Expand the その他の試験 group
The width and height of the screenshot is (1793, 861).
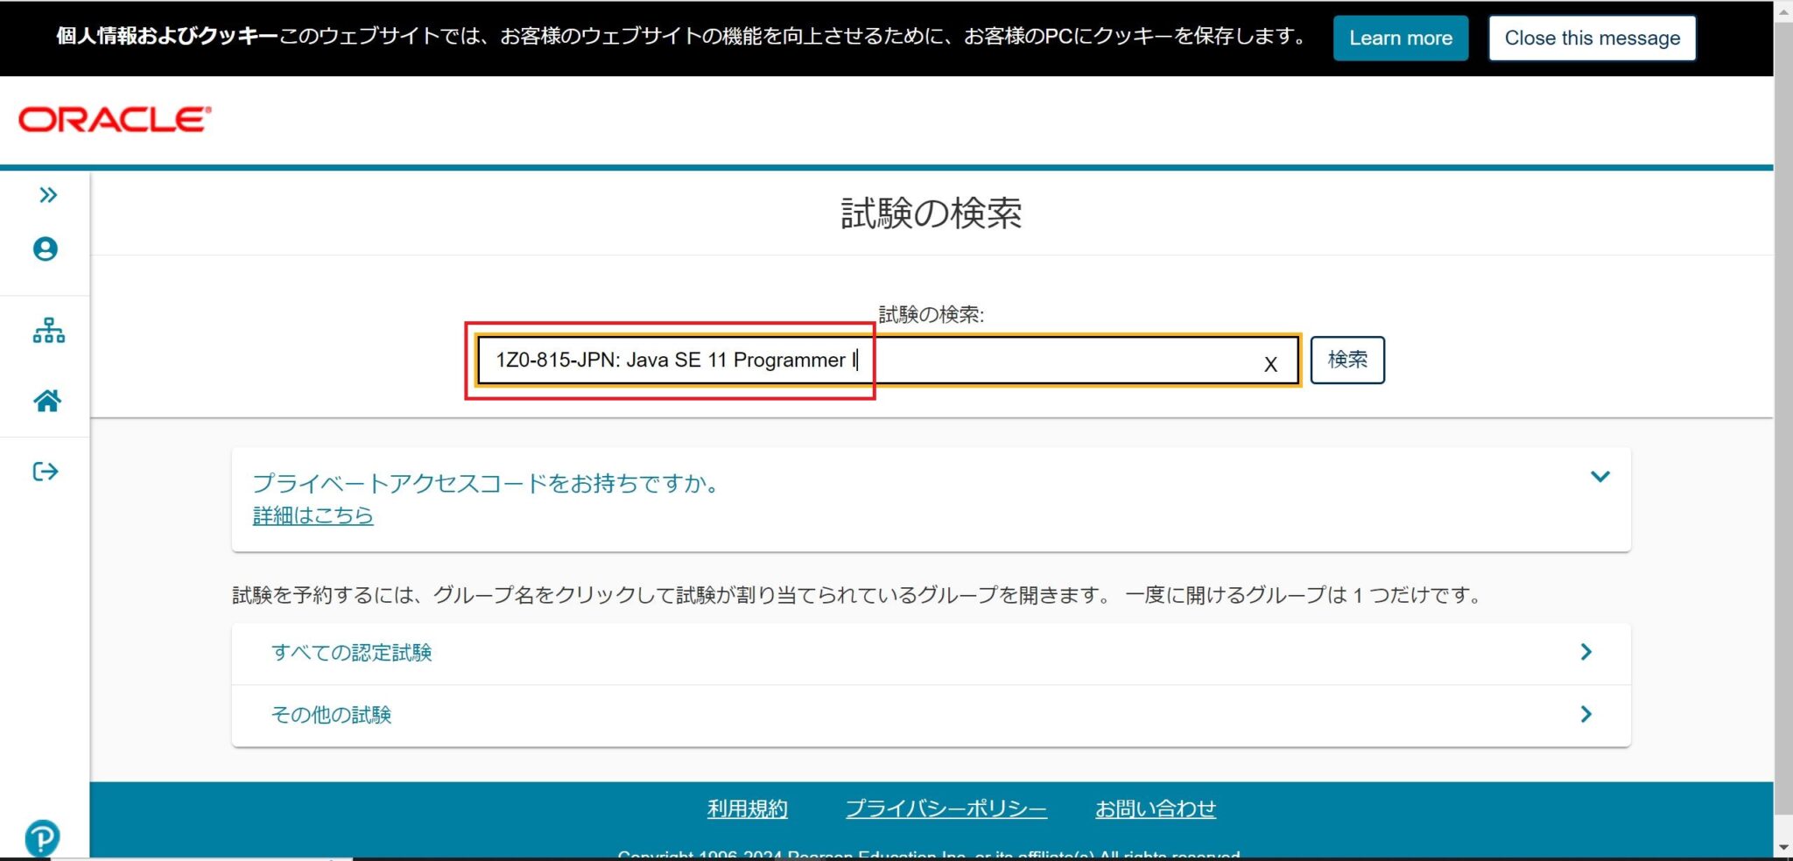coord(331,715)
